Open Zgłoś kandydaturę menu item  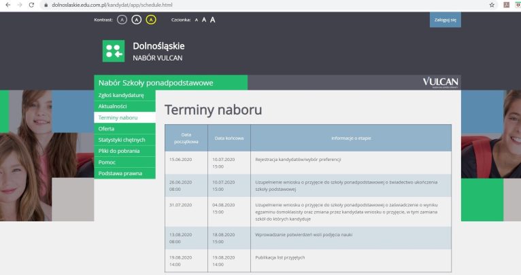coord(121,95)
